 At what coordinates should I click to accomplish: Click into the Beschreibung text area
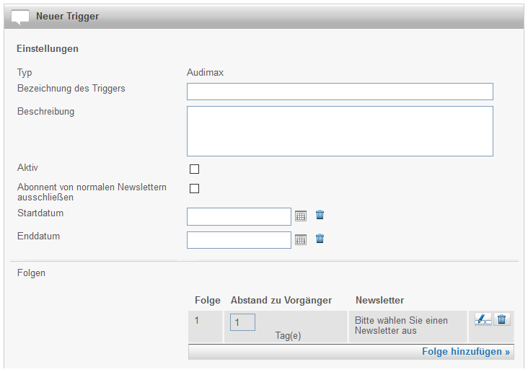tap(340, 131)
